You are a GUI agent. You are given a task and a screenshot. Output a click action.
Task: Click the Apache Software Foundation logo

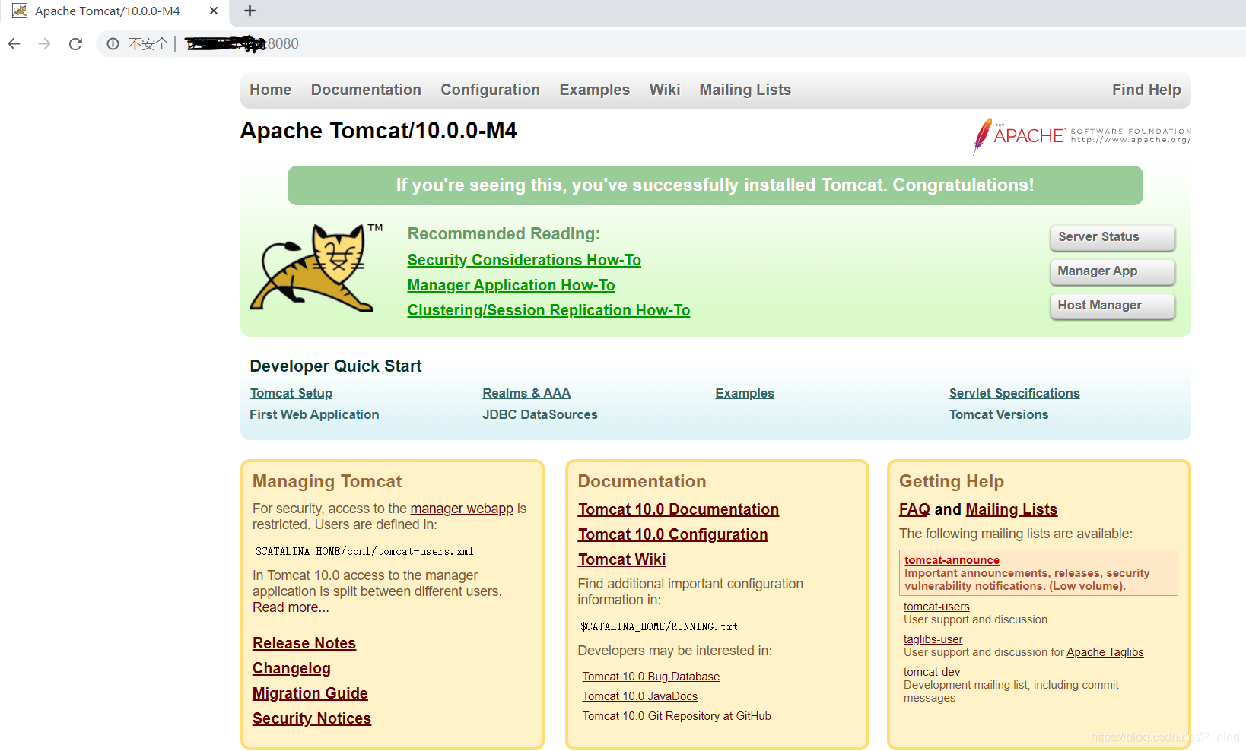point(1082,135)
